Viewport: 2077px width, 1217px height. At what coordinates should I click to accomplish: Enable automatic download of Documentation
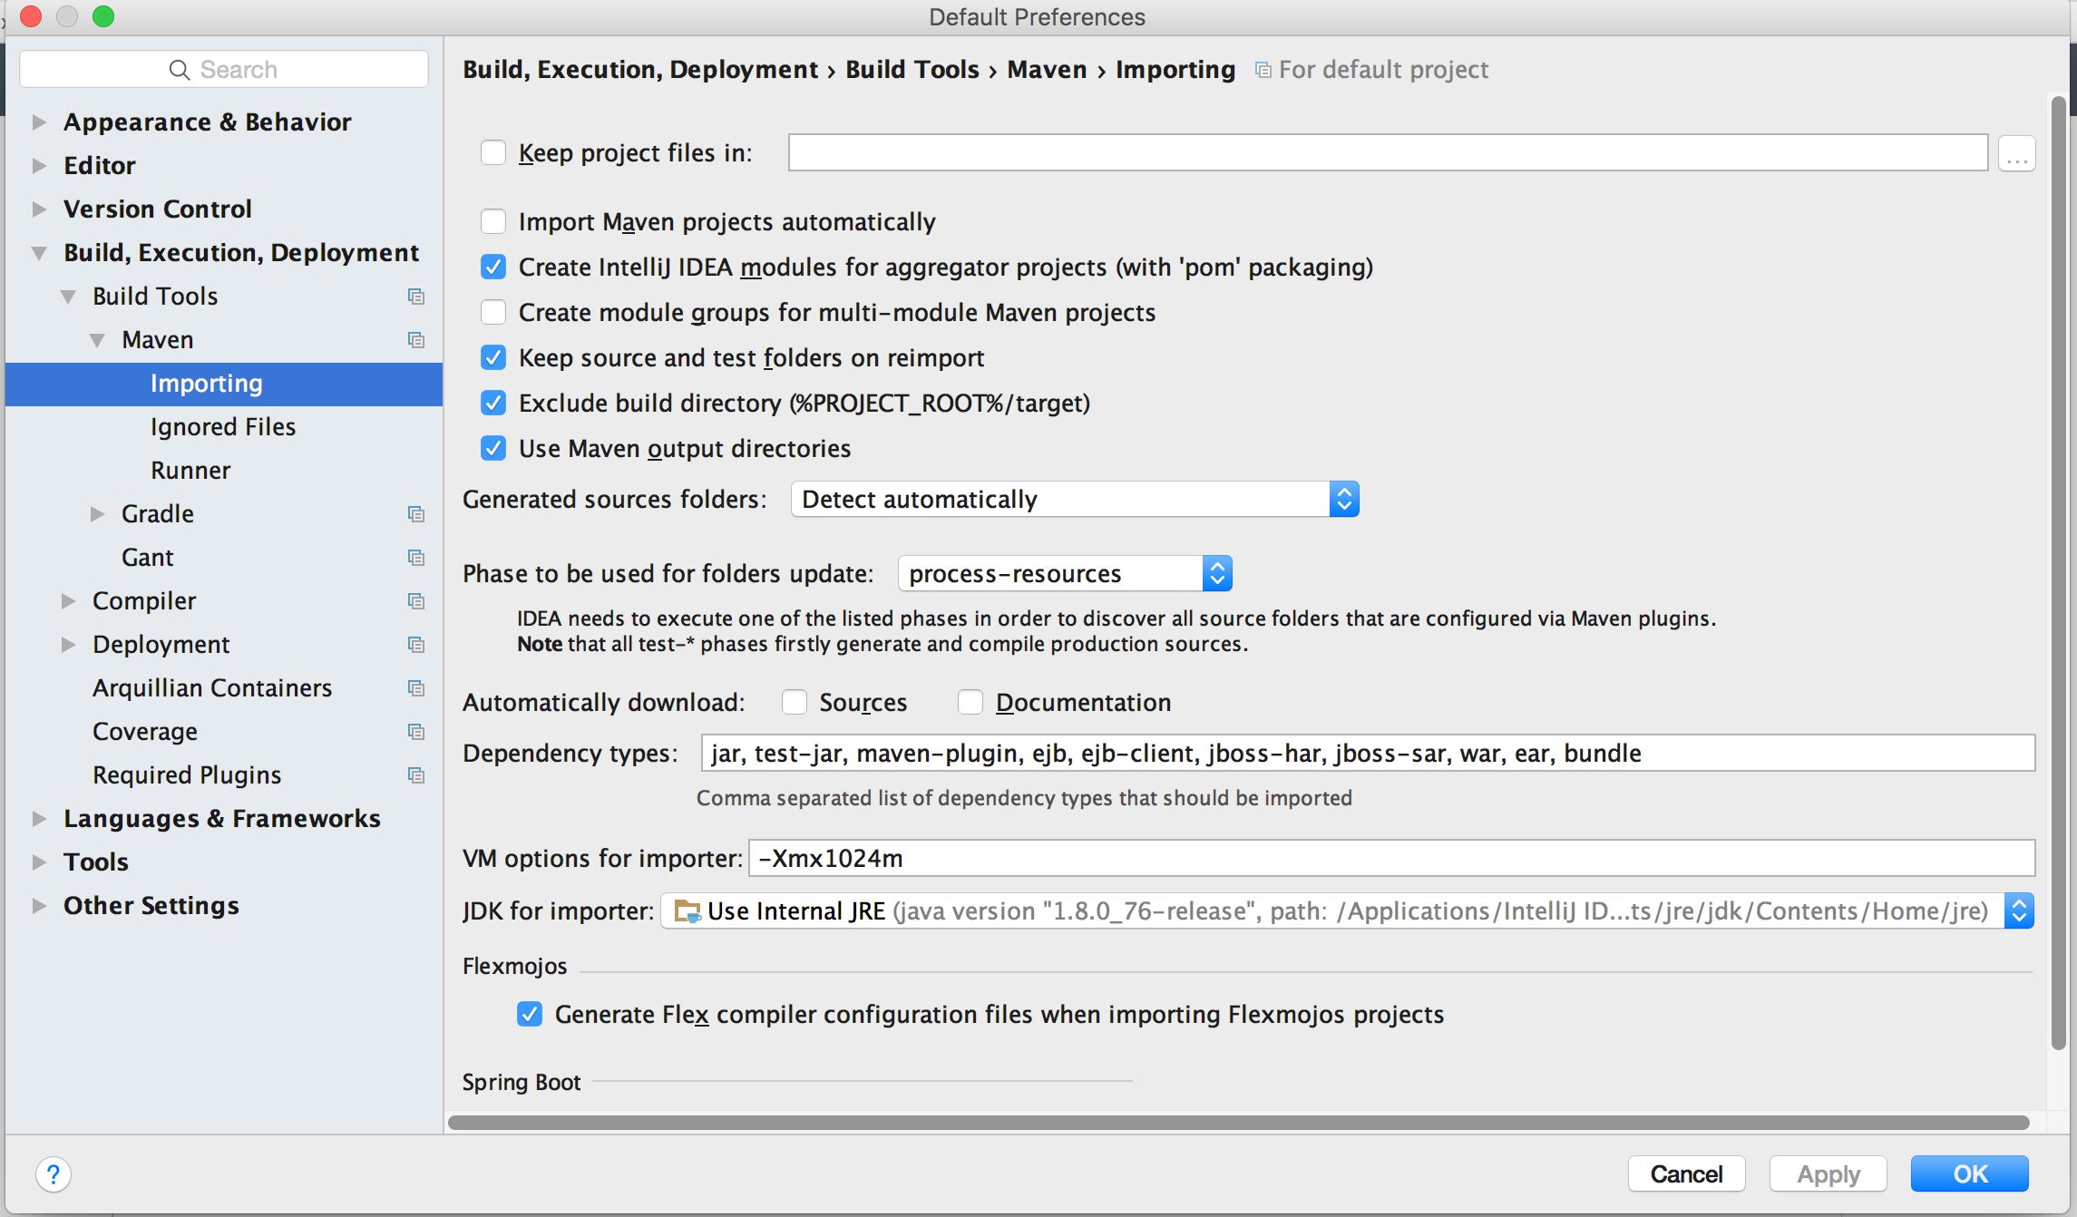tap(970, 702)
